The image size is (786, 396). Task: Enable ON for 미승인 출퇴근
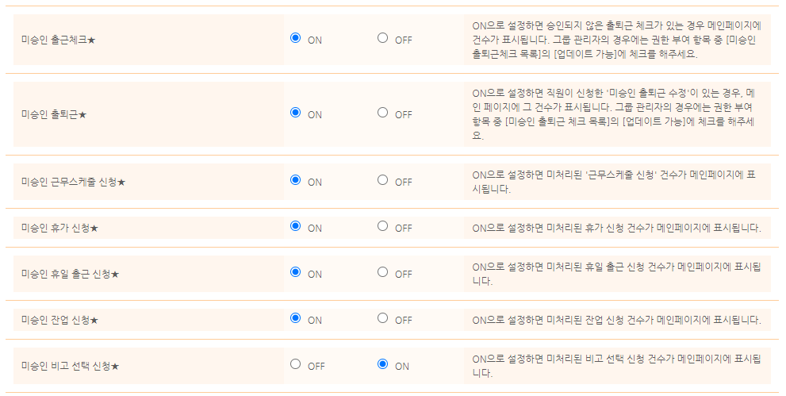tap(296, 113)
